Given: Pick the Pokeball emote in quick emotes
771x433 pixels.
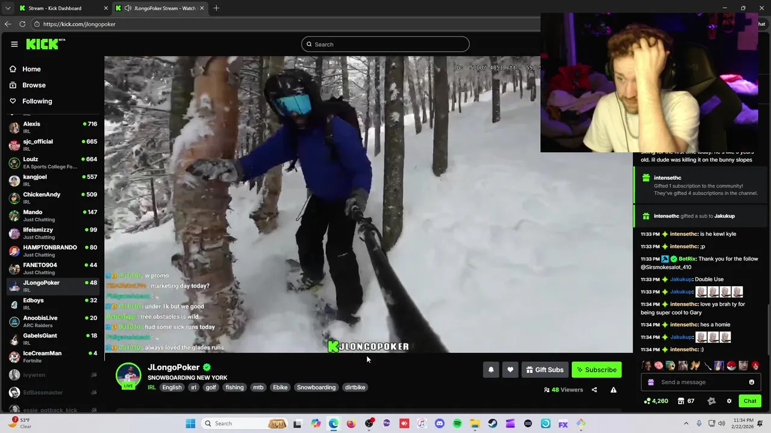Looking at the screenshot, I should (731, 366).
